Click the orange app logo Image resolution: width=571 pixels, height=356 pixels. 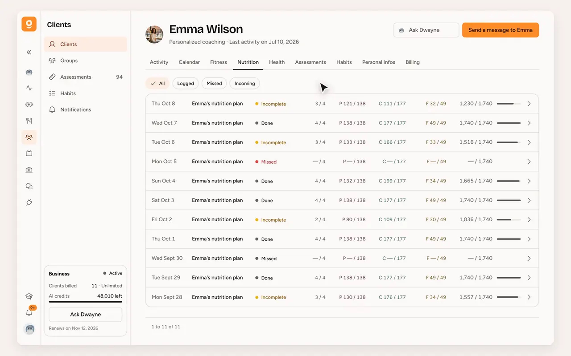pos(29,24)
